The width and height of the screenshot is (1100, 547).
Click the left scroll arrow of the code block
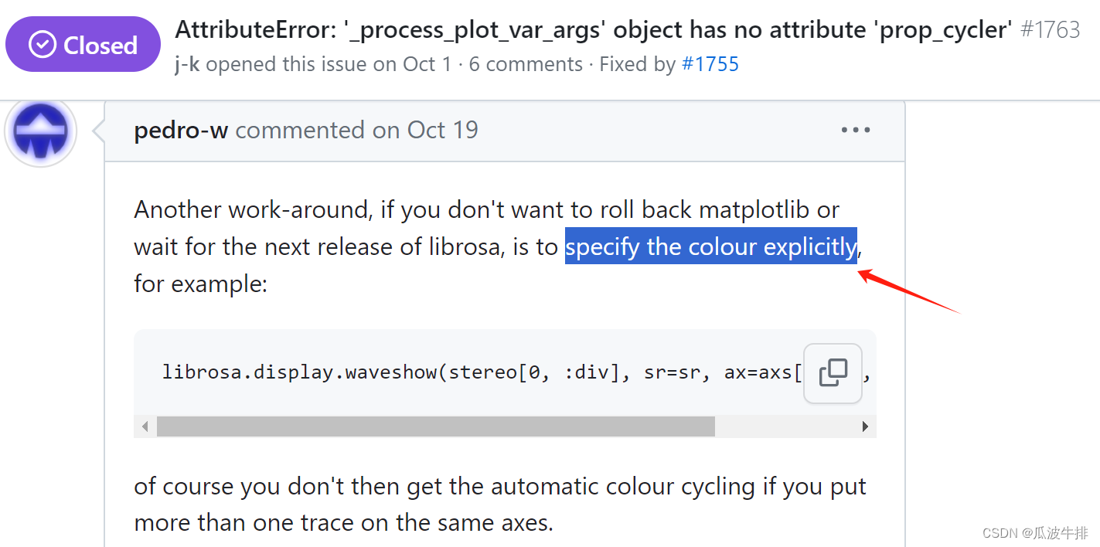coord(145,426)
